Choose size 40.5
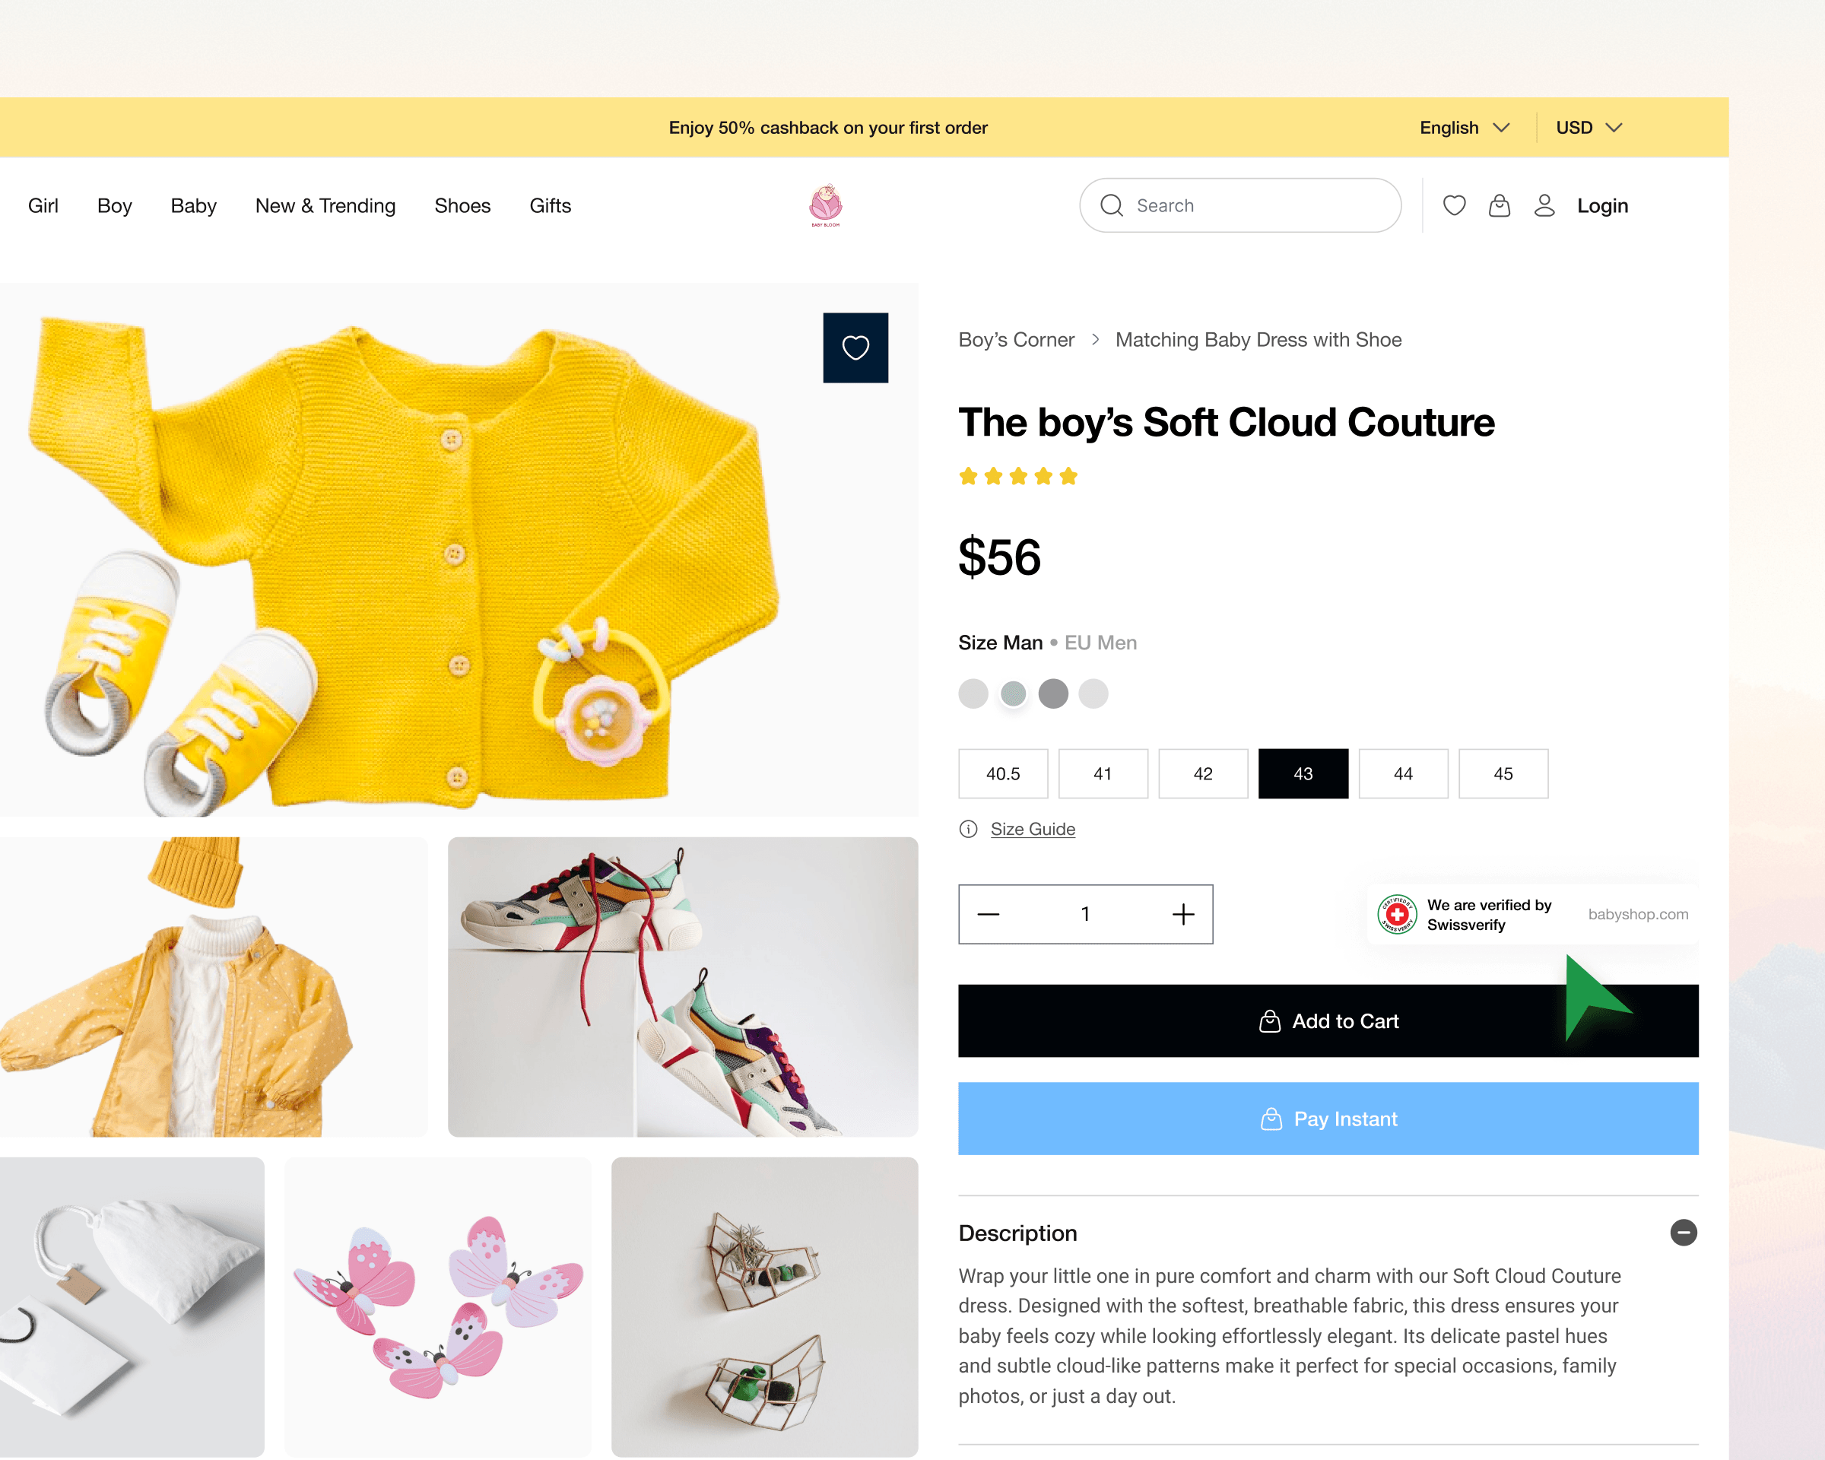This screenshot has height=1460, width=1825. [x=1002, y=773]
